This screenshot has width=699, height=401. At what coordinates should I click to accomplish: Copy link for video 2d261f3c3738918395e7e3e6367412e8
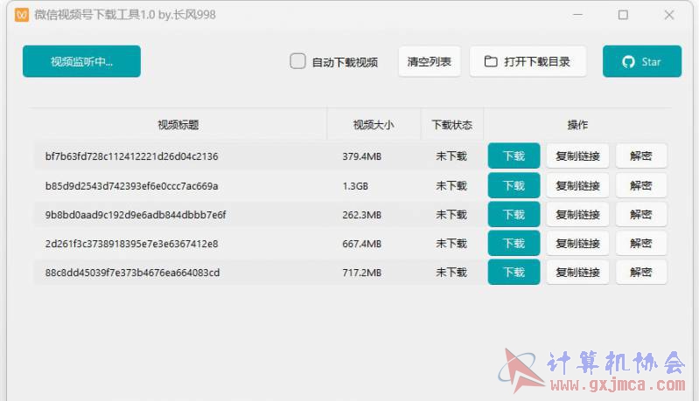tap(577, 244)
